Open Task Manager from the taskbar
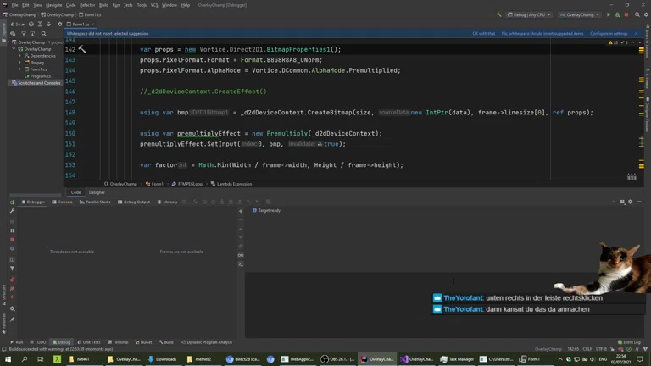 tap(457, 359)
